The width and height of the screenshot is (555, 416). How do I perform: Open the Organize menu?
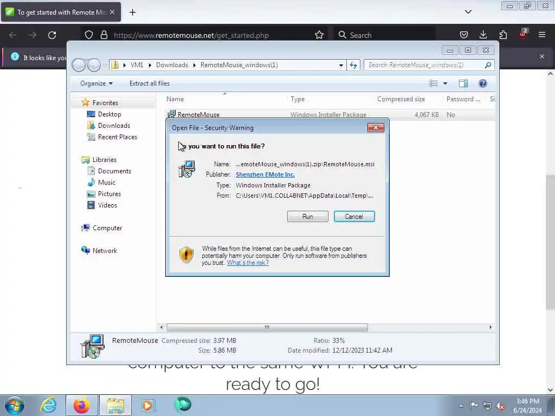tap(96, 83)
